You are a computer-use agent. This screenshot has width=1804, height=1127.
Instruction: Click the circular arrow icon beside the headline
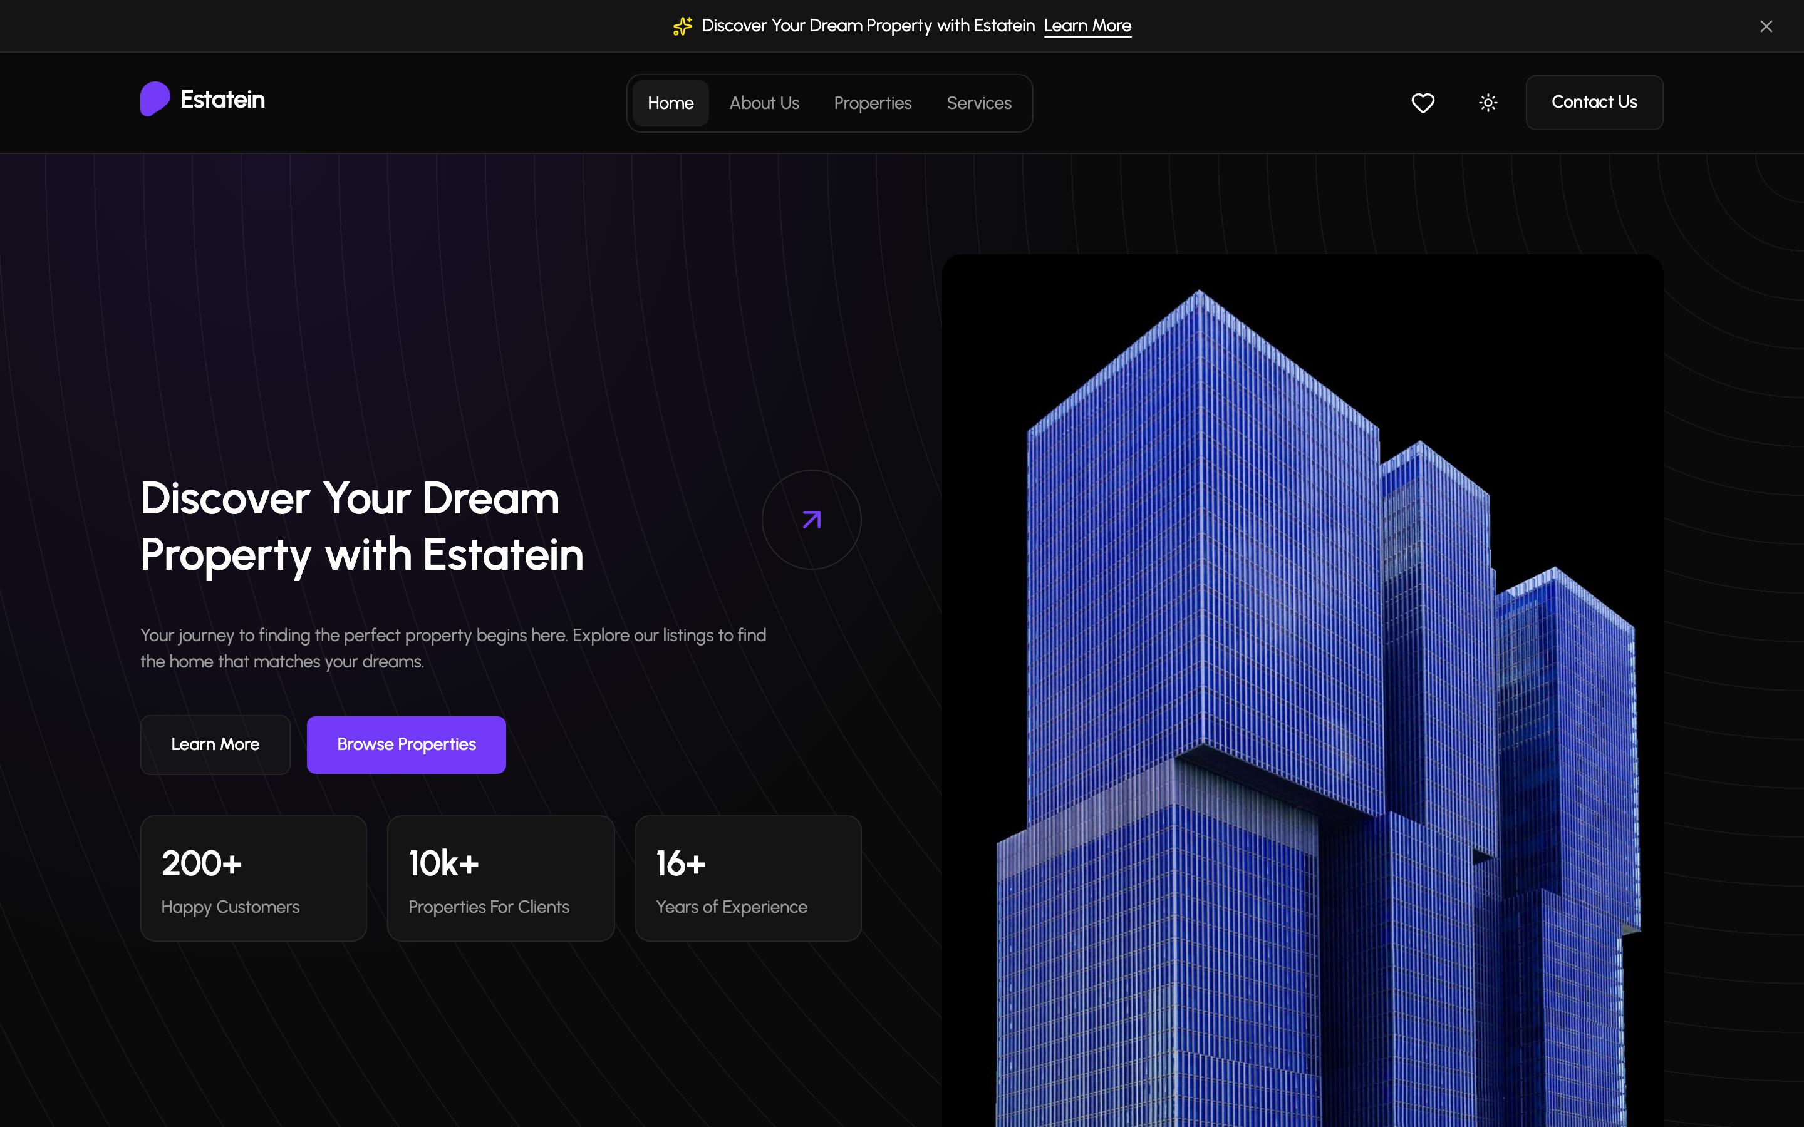coord(811,520)
